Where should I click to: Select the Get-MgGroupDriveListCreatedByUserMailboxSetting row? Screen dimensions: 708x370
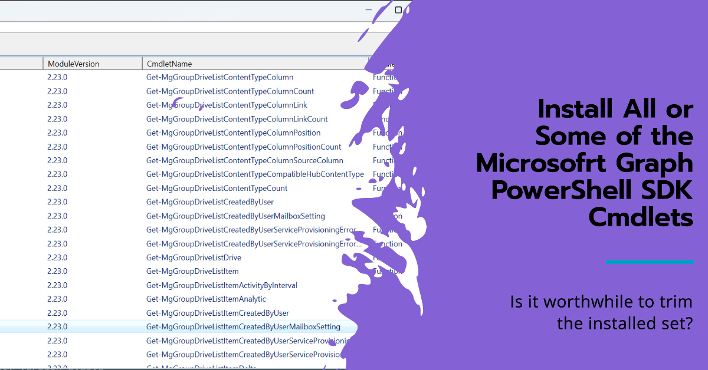[235, 216]
